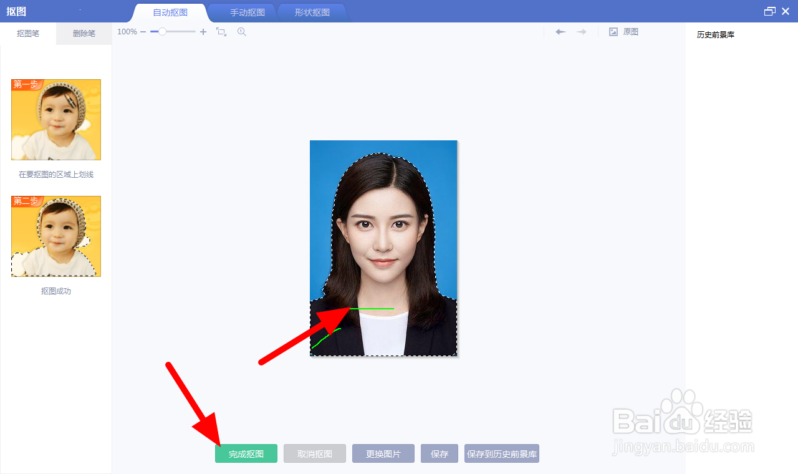Close the 抠图 window
Screen dimensions: 798x474
(786, 11)
